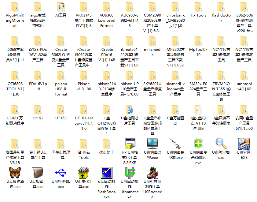Select the iCreate 5062LQ 方案U盘量产工具 folder

61,41
